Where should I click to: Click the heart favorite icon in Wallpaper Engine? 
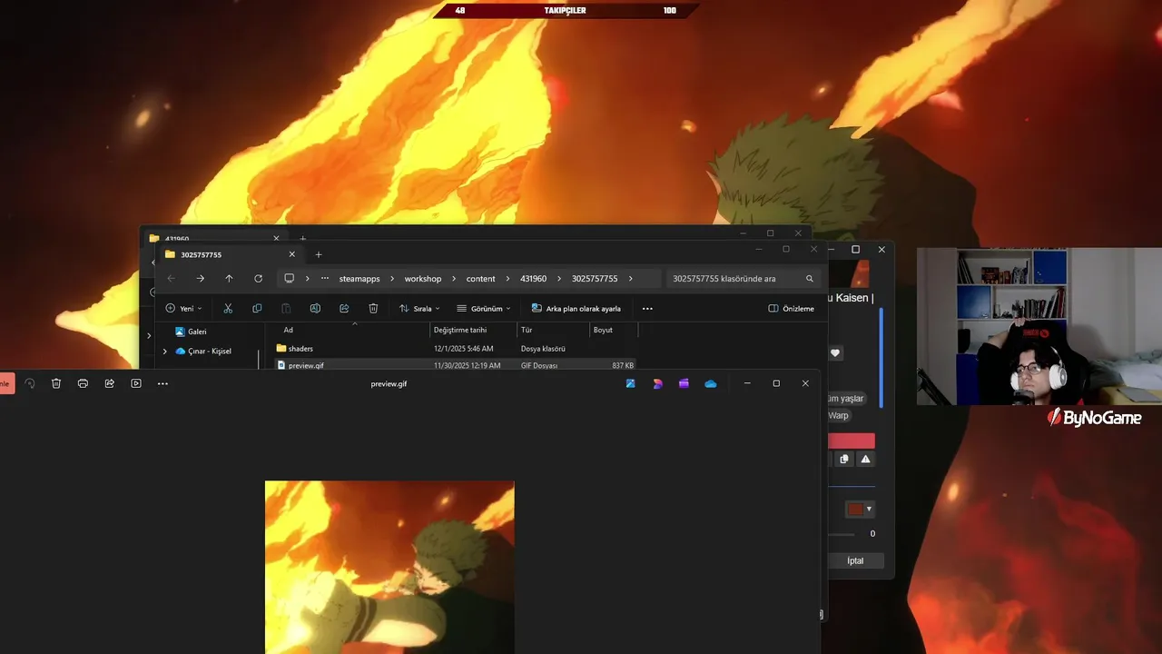point(835,352)
